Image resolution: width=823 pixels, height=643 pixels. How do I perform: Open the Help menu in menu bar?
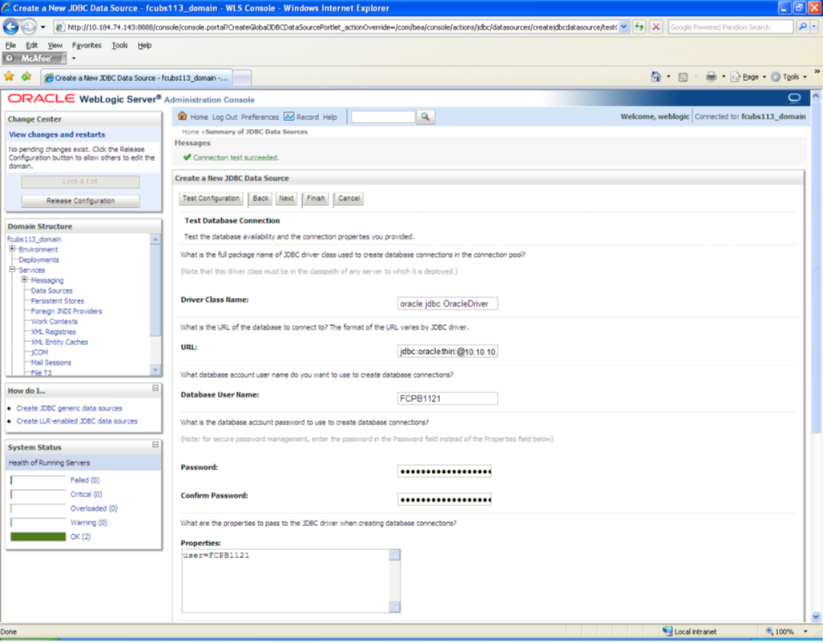[x=144, y=45]
